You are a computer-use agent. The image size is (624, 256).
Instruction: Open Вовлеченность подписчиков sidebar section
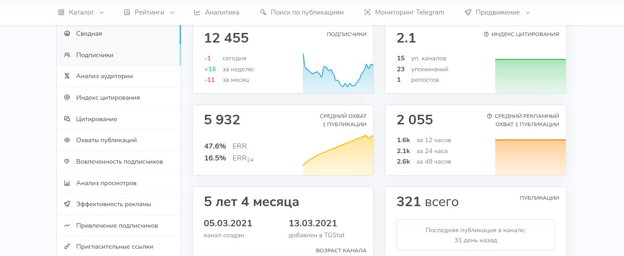click(x=119, y=161)
